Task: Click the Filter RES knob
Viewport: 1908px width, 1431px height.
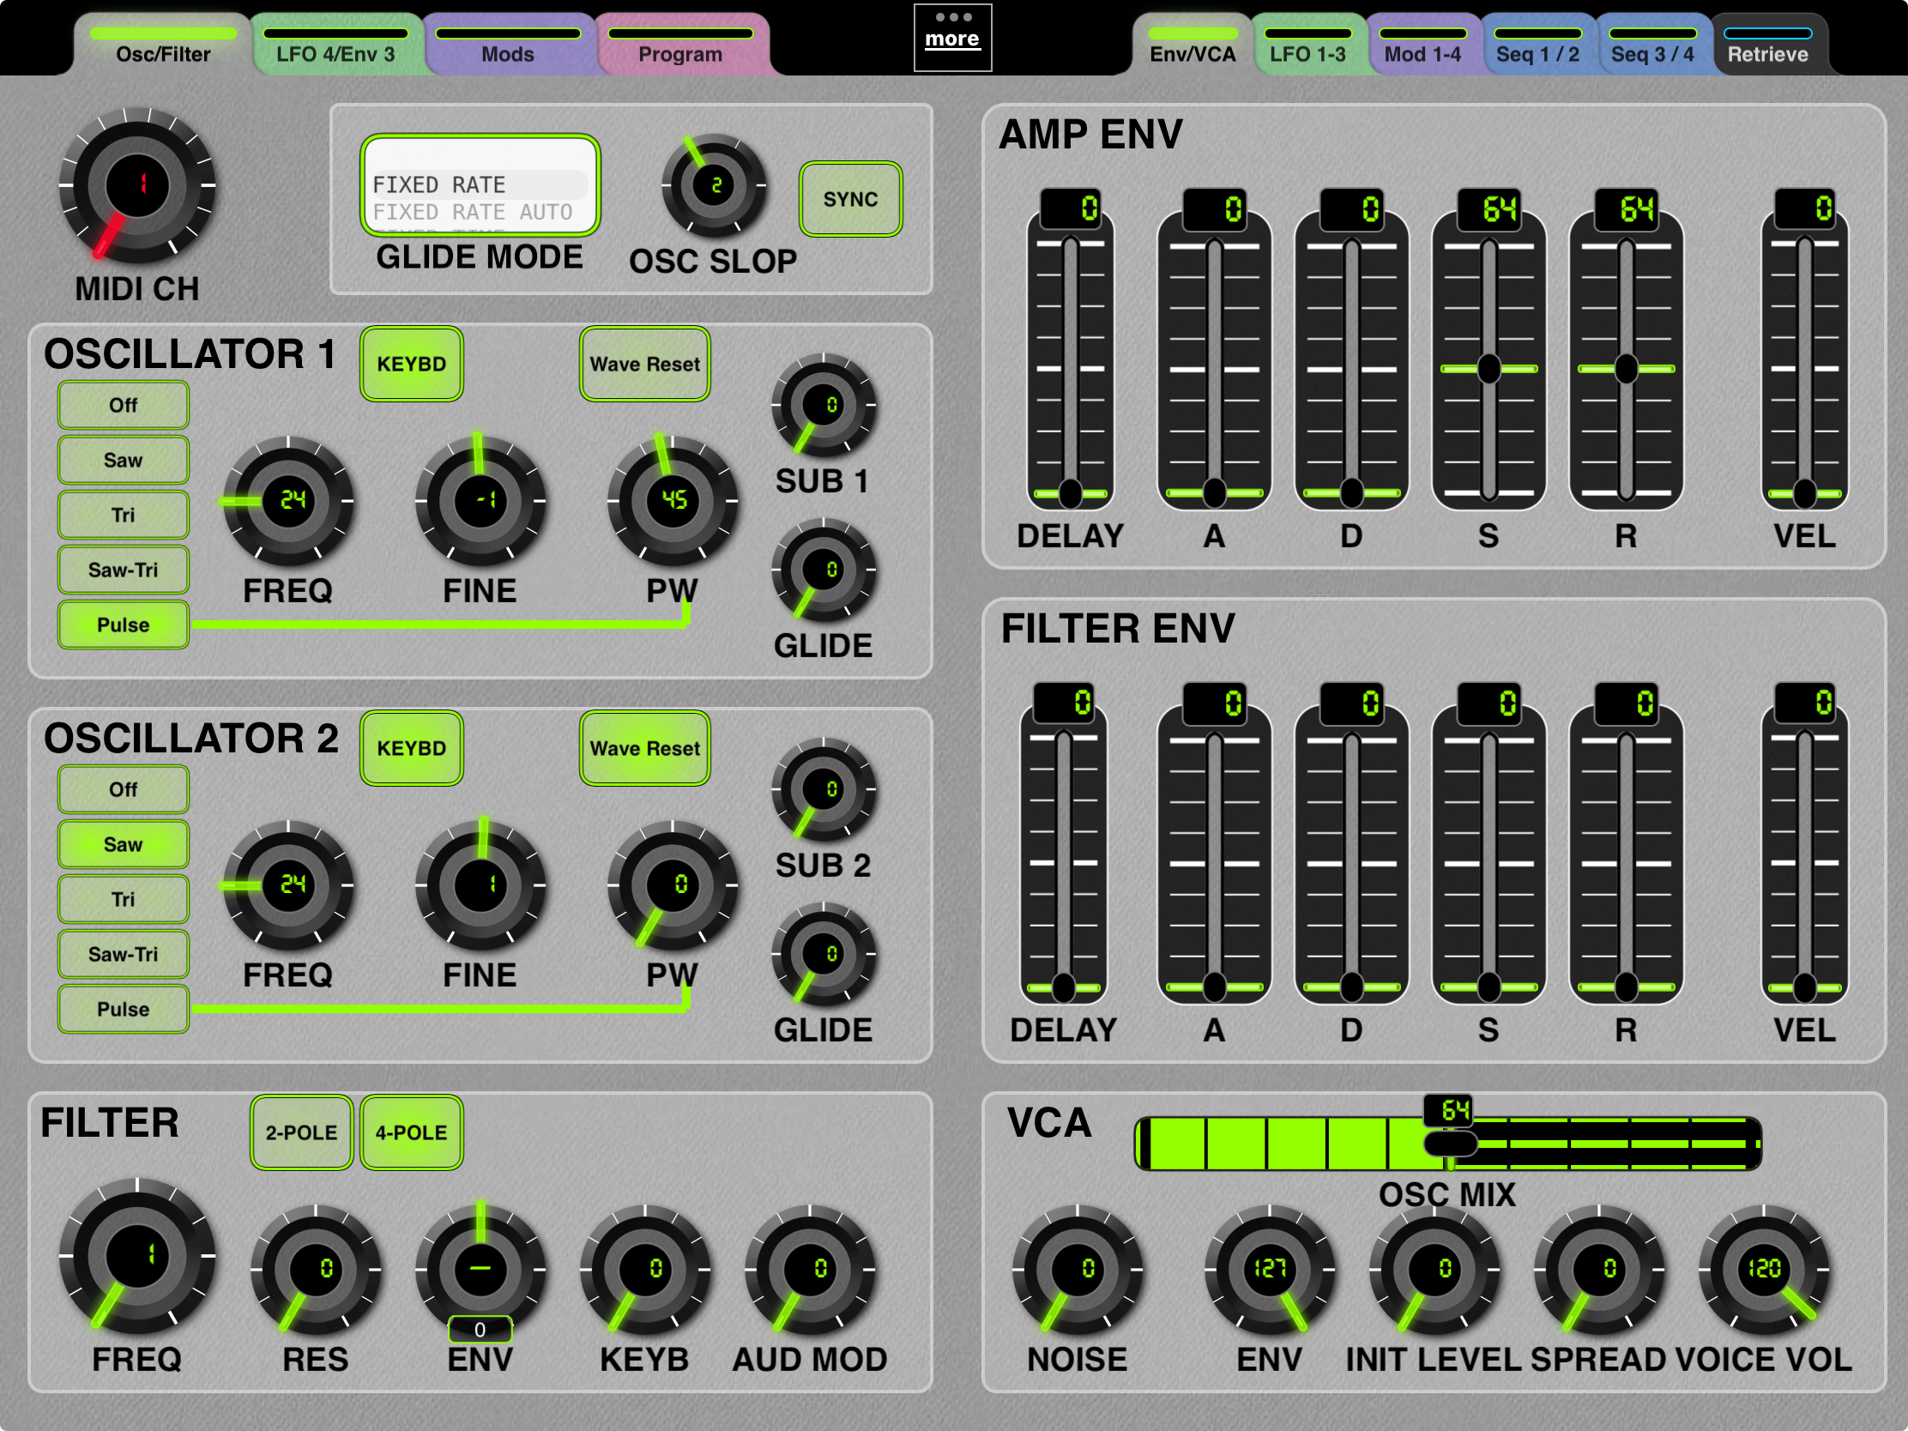Action: tap(316, 1270)
